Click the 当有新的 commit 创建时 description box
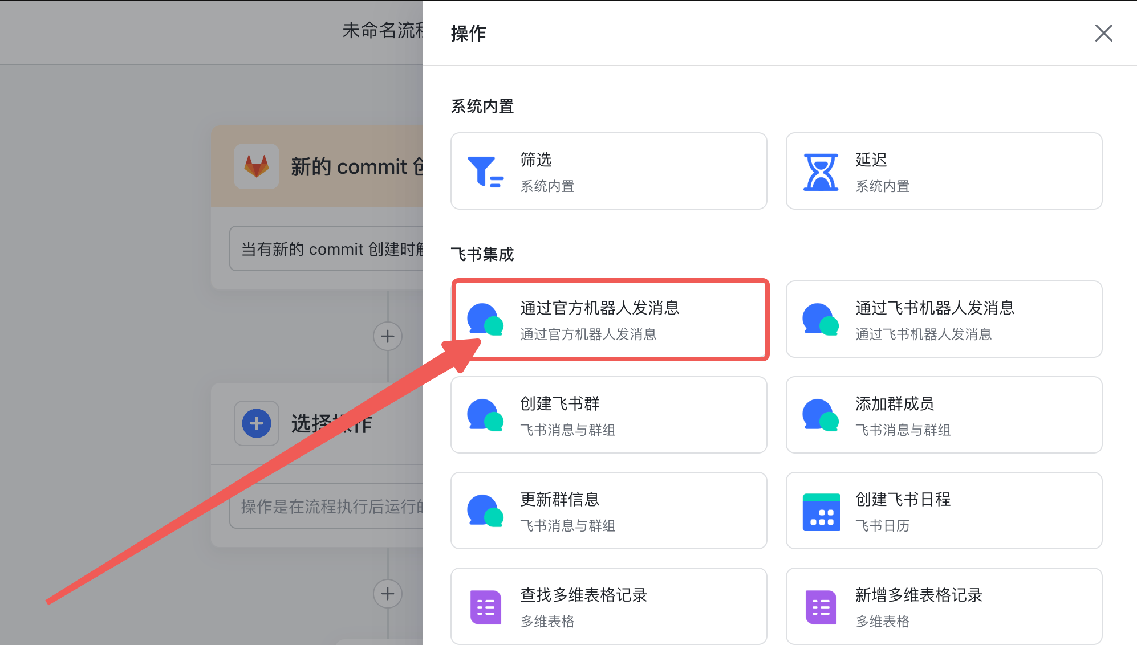Viewport: 1137px width, 645px height. pos(327,248)
